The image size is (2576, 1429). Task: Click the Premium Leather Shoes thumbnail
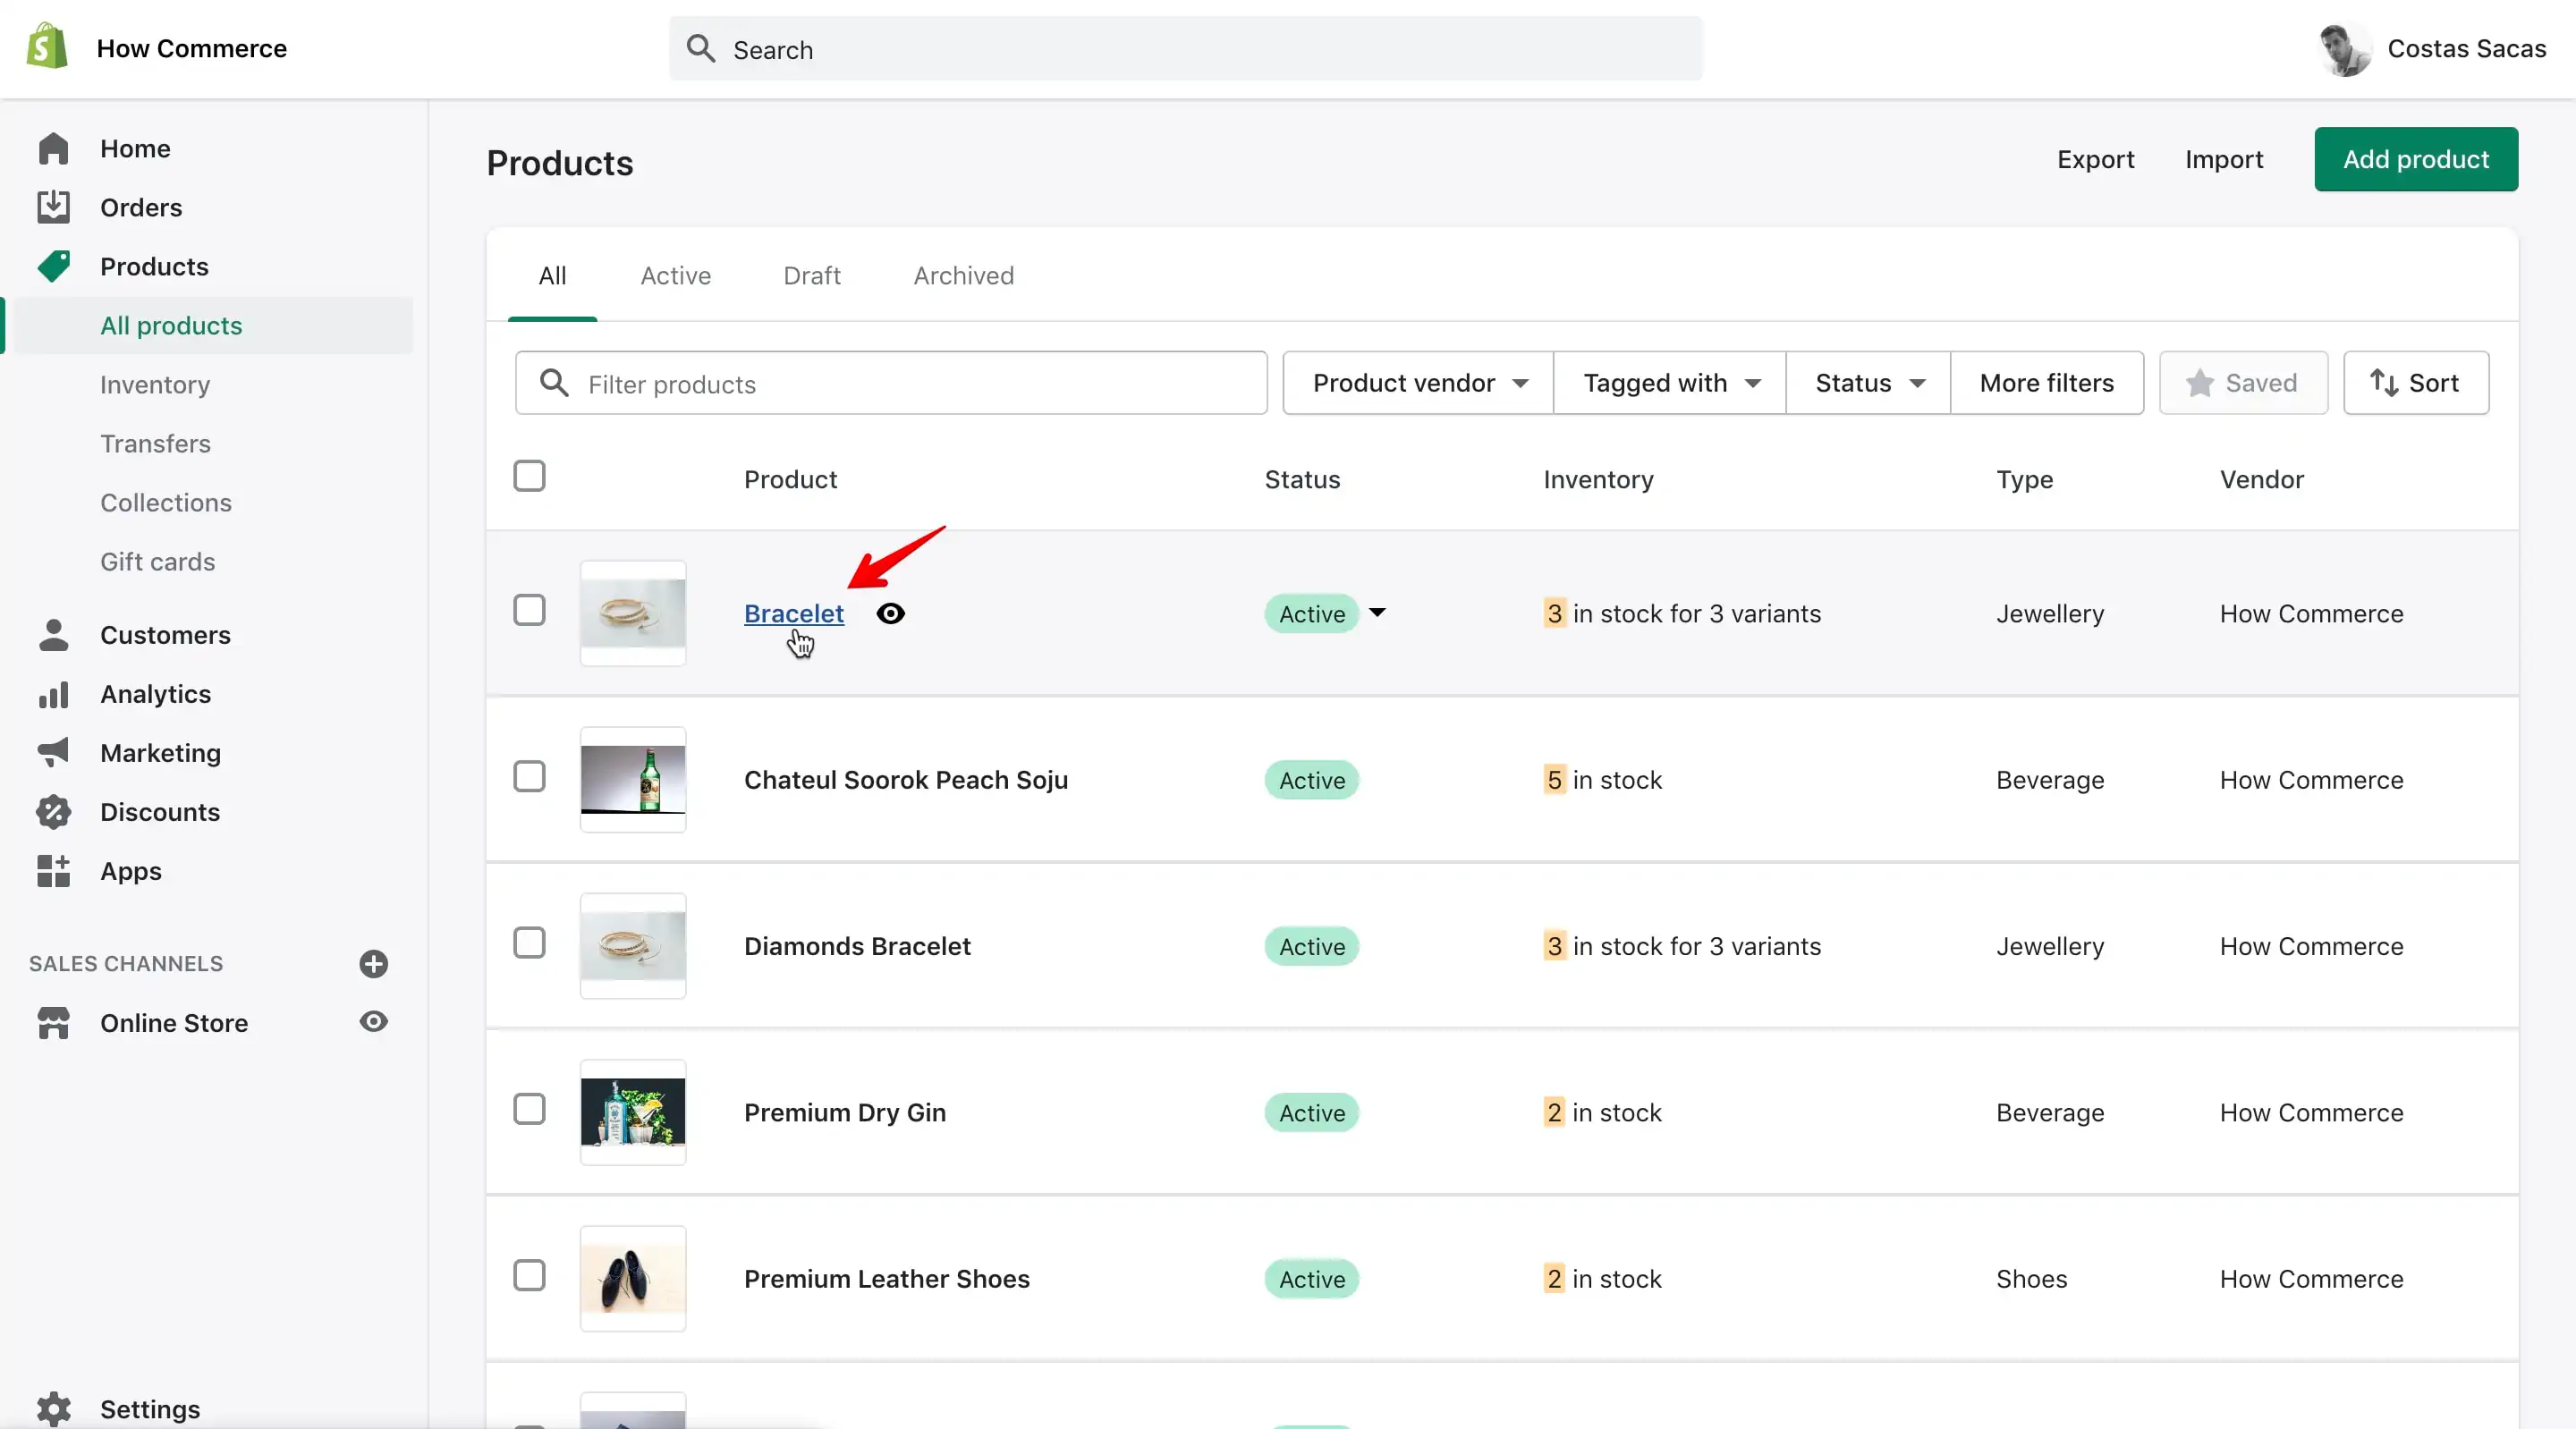click(x=633, y=1279)
